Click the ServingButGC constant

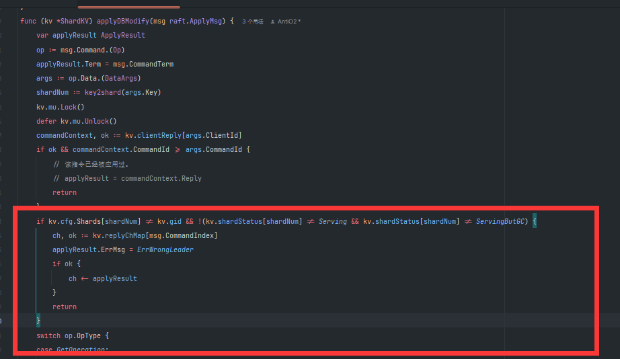[502, 221]
